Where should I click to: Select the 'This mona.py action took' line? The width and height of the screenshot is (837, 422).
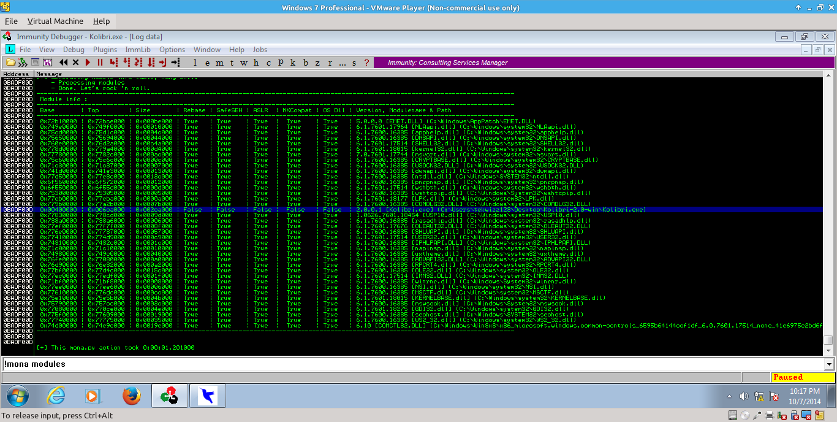115,348
